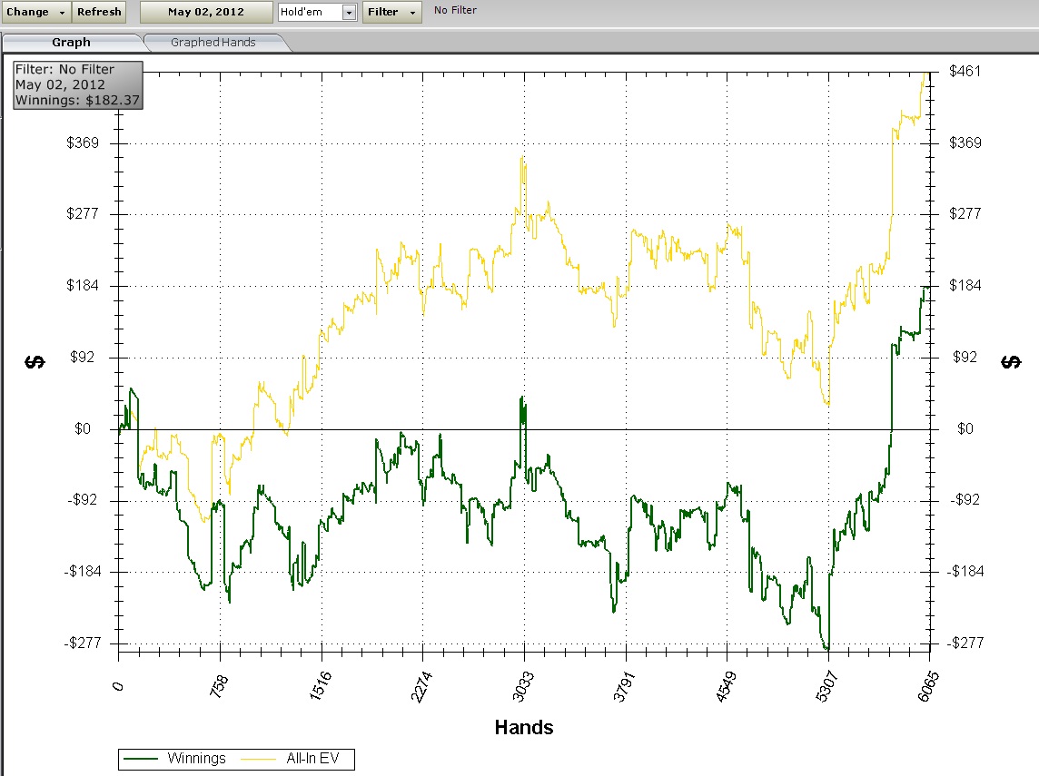Open the May 02, 2012 date selector
The image size is (1039, 776).
point(205,12)
